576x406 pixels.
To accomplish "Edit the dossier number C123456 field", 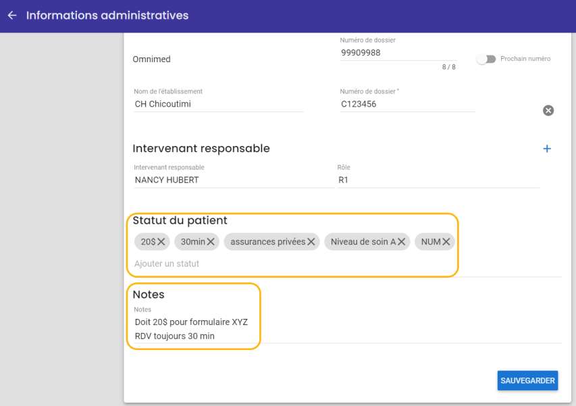I will [x=407, y=104].
